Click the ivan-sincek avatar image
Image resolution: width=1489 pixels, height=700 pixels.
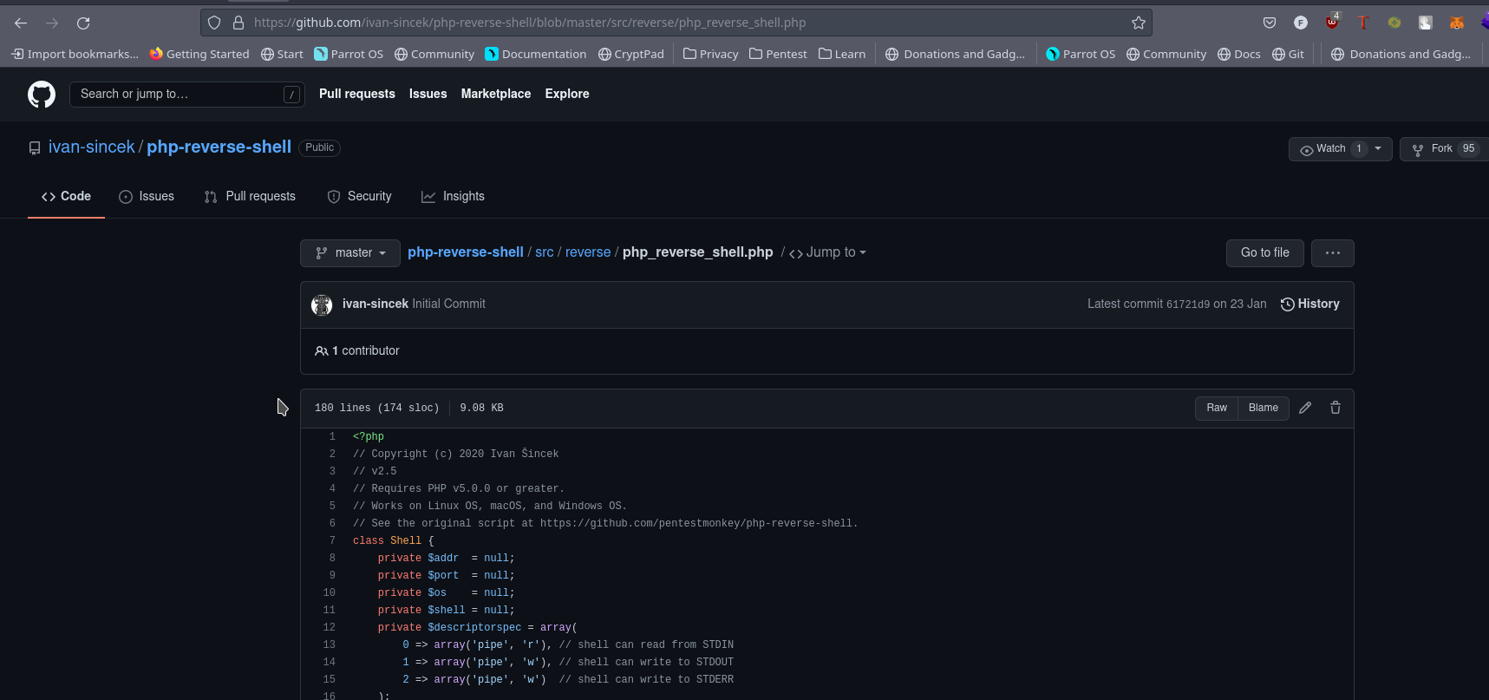pos(322,304)
